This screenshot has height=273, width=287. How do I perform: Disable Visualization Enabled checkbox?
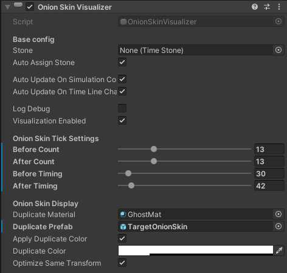pyautogui.click(x=122, y=120)
